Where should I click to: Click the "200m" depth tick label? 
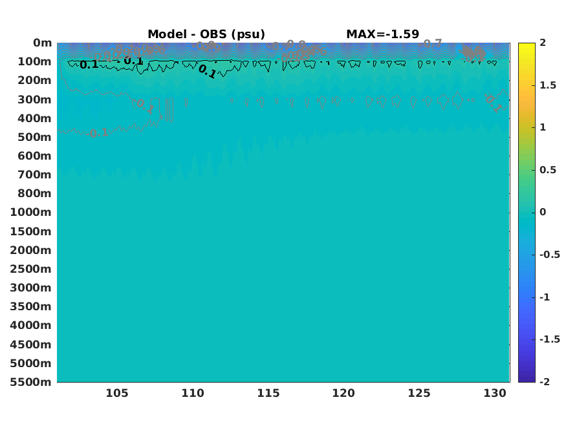point(34,80)
